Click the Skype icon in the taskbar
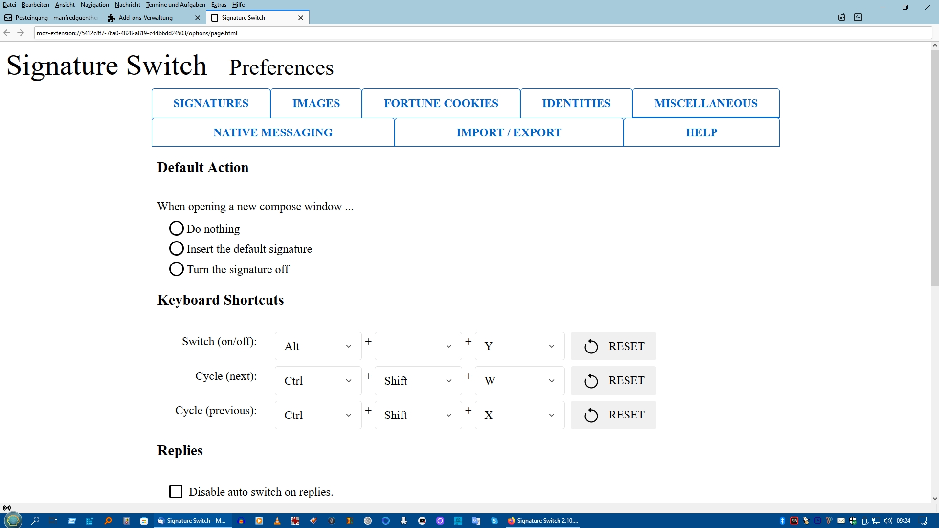The image size is (939, 528). point(494,521)
